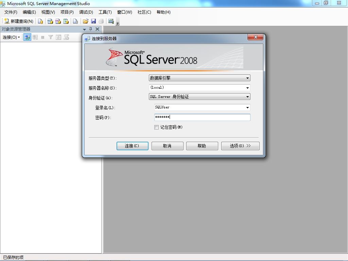This screenshot has width=348, height=261.
Task: Click the Database Engine Query icon
Action: coord(40,21)
